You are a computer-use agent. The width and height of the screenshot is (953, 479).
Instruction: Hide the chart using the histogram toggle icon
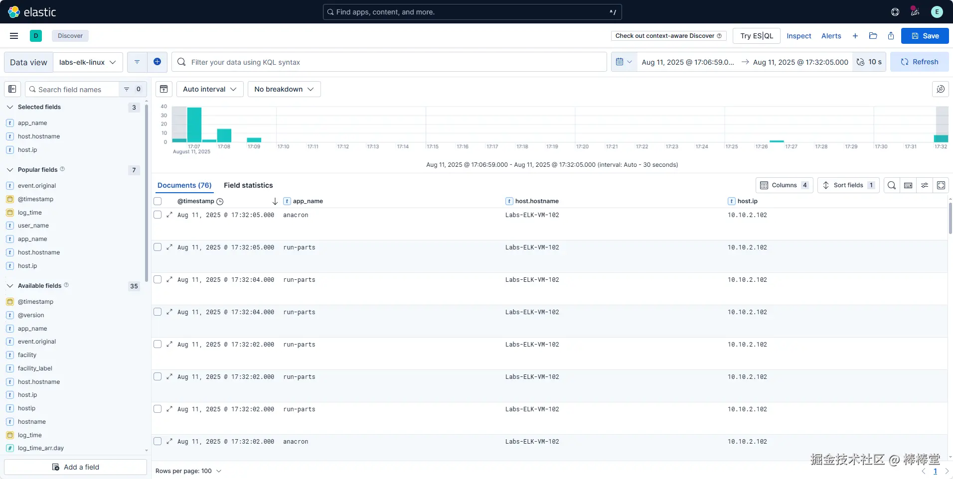coord(164,89)
